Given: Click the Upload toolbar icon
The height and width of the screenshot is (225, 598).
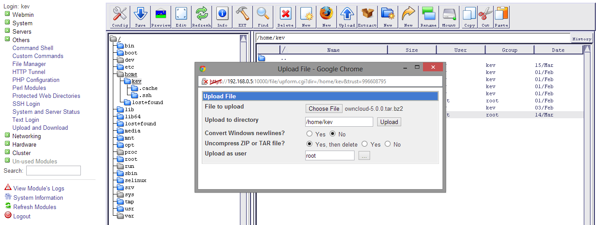Looking at the screenshot, I should pos(347,17).
